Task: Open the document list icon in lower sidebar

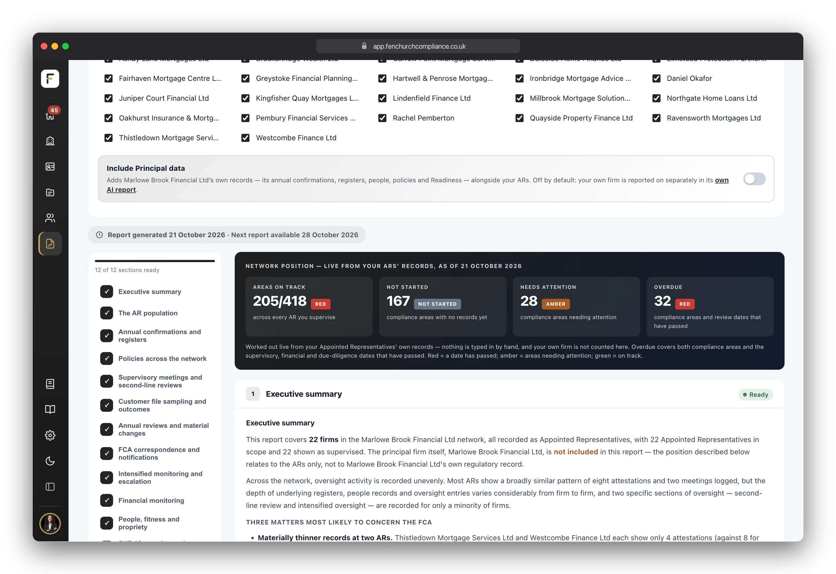Action: tap(50, 384)
